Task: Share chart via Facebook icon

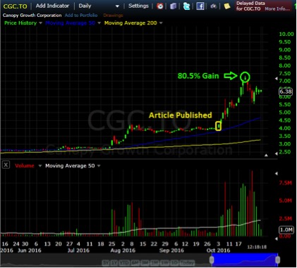Action: [x=200, y=6]
